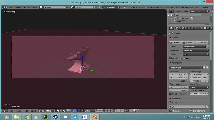Open the Add menu in viewport header
The image size is (214, 120).
coord(26,111)
